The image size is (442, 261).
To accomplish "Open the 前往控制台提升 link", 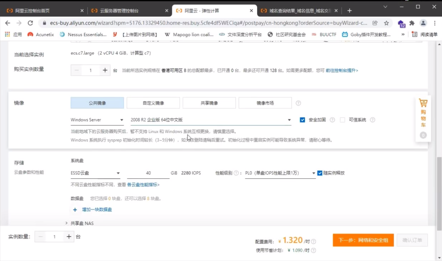I will (342, 70).
